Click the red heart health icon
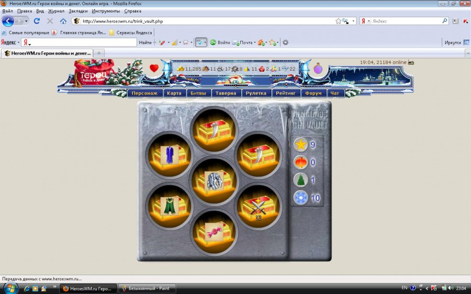 click(x=154, y=68)
